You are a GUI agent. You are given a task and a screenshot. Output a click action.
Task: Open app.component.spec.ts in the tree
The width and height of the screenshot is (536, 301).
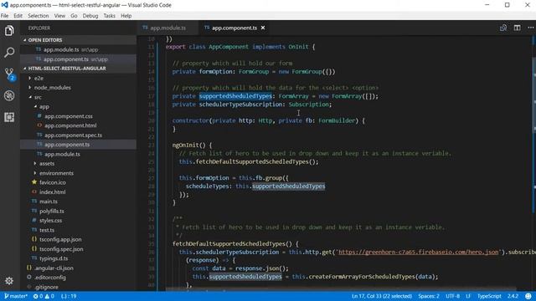[78, 135]
